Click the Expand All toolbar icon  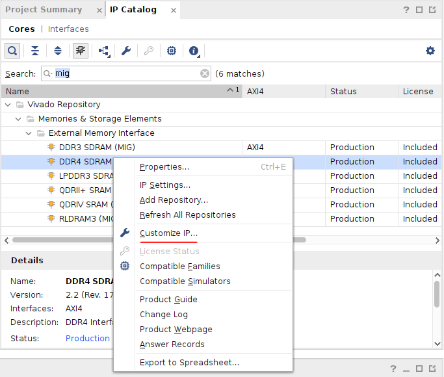(x=58, y=51)
